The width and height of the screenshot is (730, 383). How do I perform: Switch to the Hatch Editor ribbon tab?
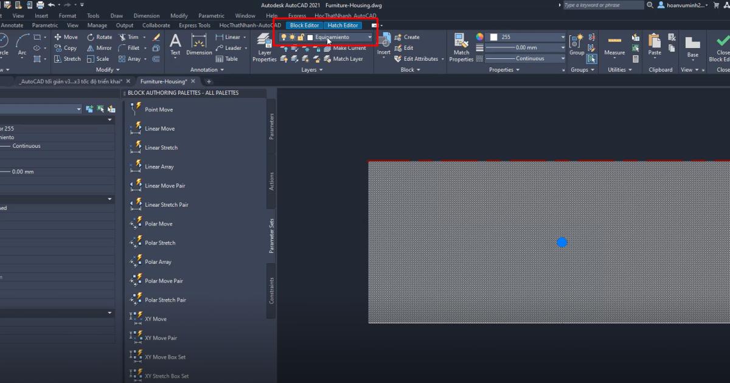(x=342, y=25)
